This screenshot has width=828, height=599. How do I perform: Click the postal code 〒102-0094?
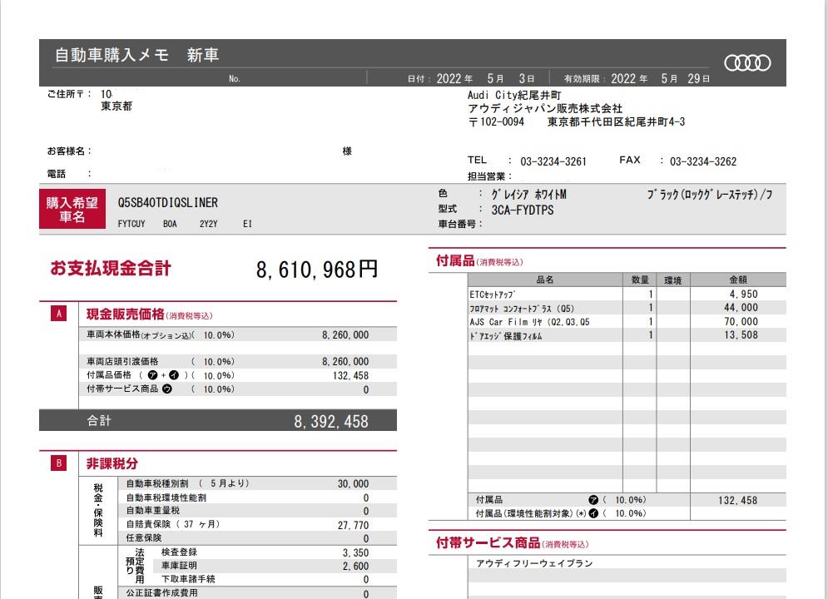(496, 122)
